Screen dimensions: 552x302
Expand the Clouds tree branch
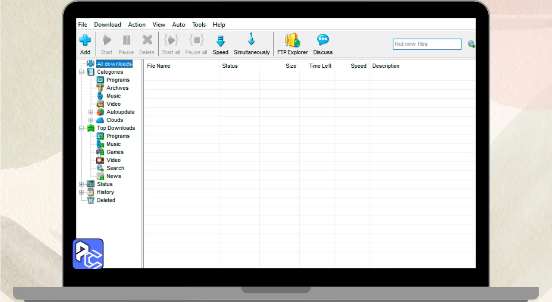point(91,120)
